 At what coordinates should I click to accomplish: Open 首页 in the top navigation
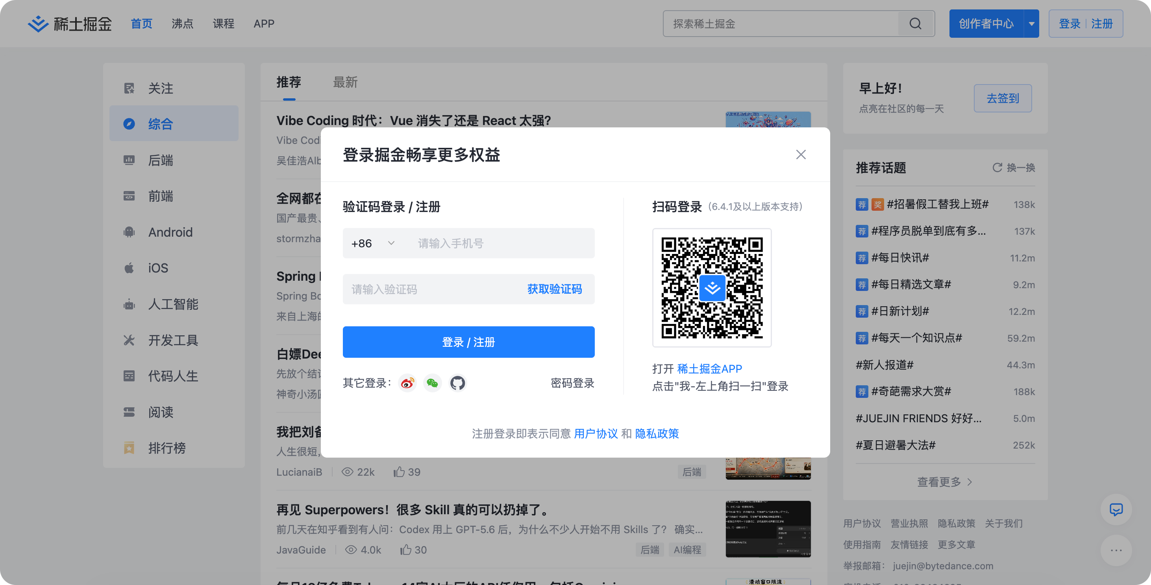[x=142, y=24]
